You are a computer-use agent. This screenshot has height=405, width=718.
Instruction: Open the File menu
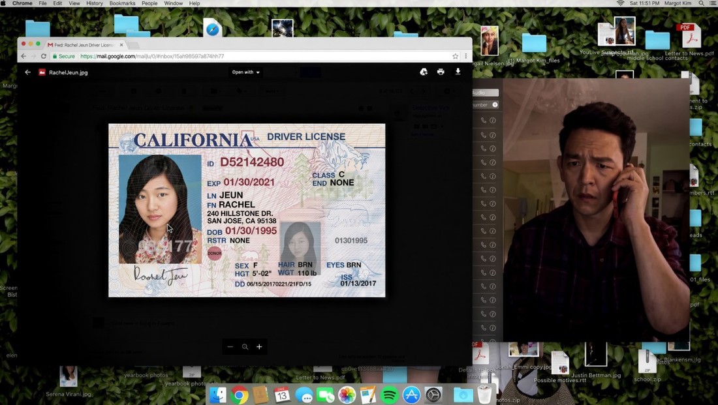[42, 3]
